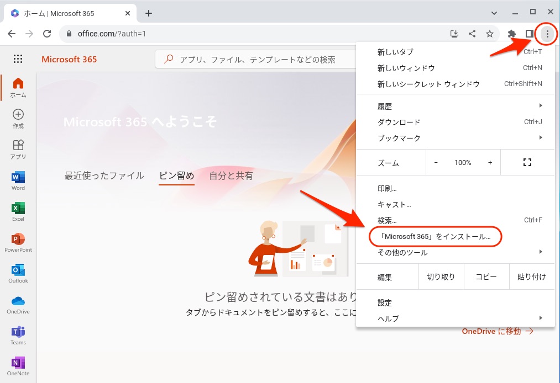Click 「Microsoft 365」をインストール... menu item
The height and width of the screenshot is (383, 560).
456,236
